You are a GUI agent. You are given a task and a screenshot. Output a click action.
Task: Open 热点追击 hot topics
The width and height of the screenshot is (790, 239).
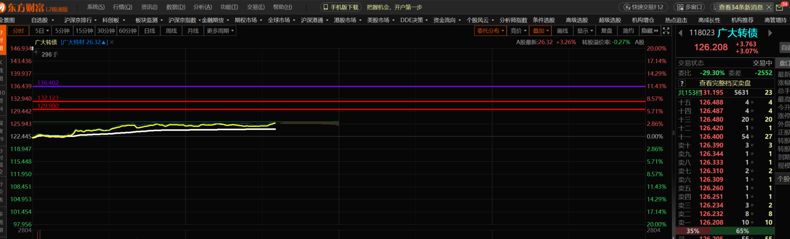(x=676, y=20)
